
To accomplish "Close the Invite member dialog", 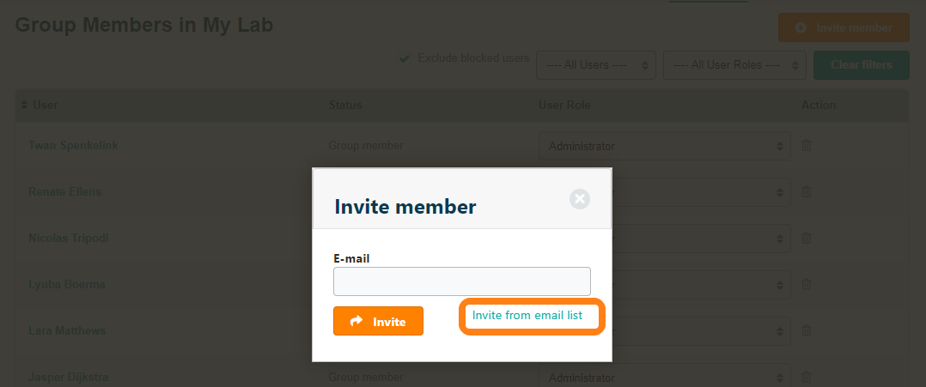I will click(x=580, y=199).
